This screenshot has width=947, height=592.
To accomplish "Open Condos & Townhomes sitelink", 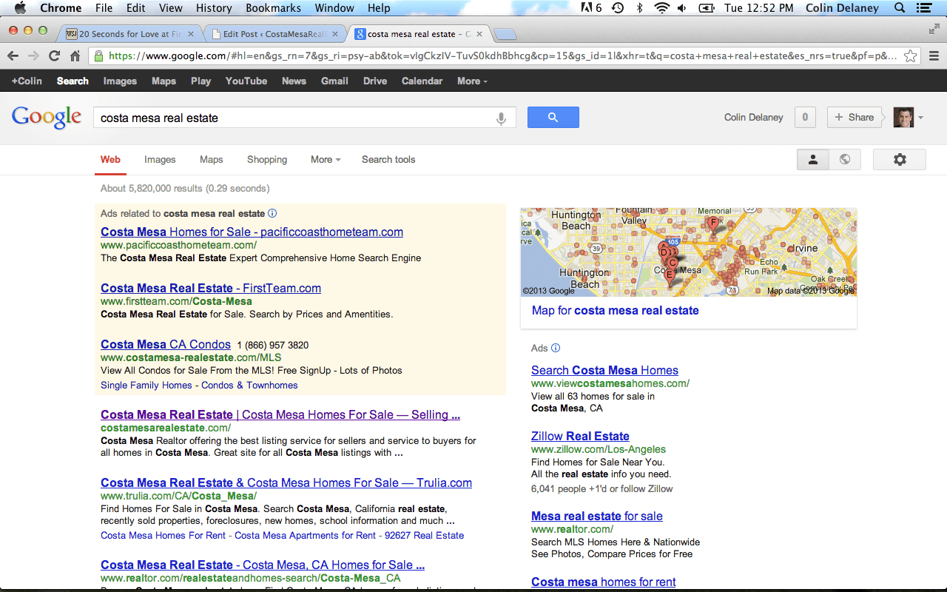I will coord(249,385).
